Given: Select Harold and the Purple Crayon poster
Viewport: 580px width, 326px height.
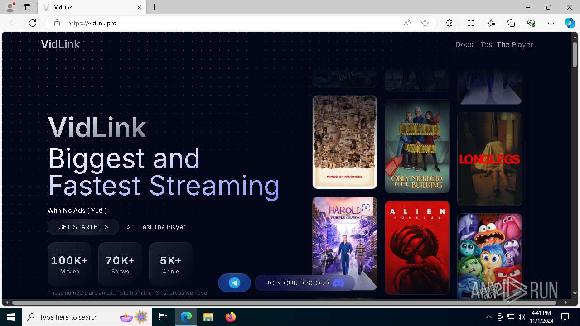Looking at the screenshot, I should point(345,243).
